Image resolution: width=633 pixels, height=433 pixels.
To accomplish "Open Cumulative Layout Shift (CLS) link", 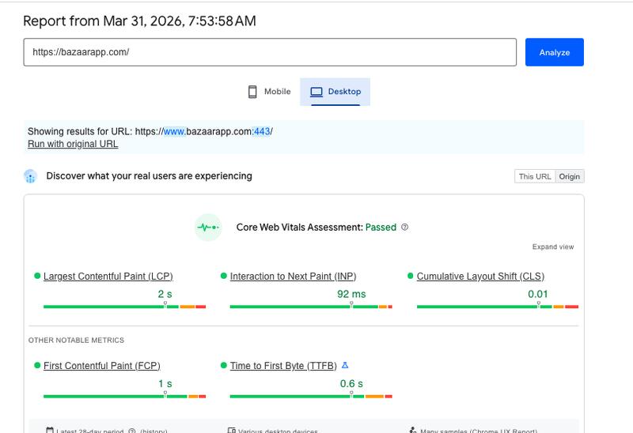I will point(480,277).
